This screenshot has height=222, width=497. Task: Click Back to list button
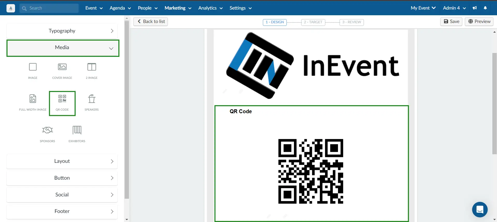click(x=151, y=21)
